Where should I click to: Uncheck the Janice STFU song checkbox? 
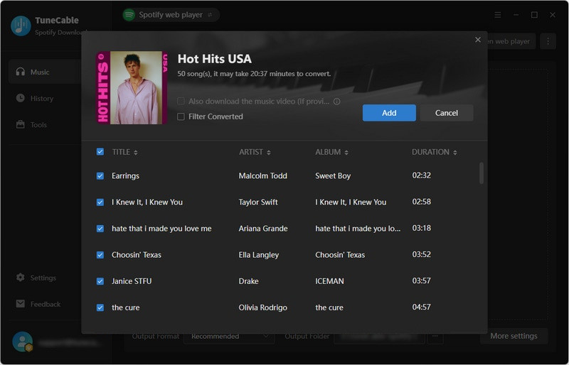(x=100, y=281)
